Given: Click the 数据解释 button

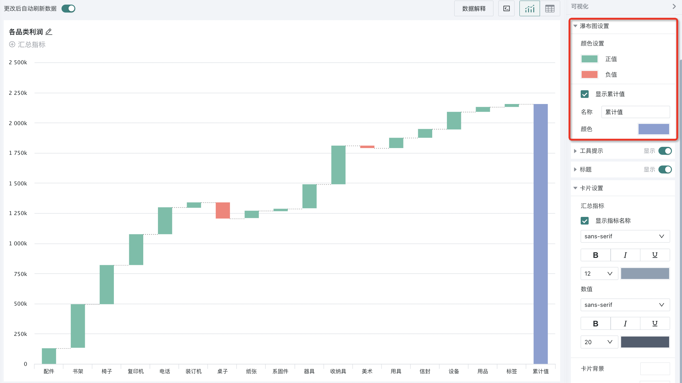Looking at the screenshot, I should [474, 9].
